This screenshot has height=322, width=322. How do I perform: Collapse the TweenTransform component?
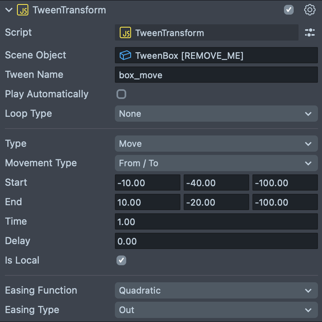pos(9,10)
